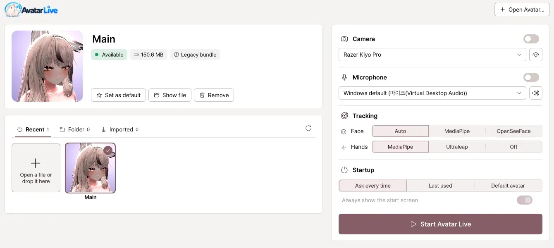The width and height of the screenshot is (554, 248).
Task: Switch to the Imported tab
Action: [120, 129]
